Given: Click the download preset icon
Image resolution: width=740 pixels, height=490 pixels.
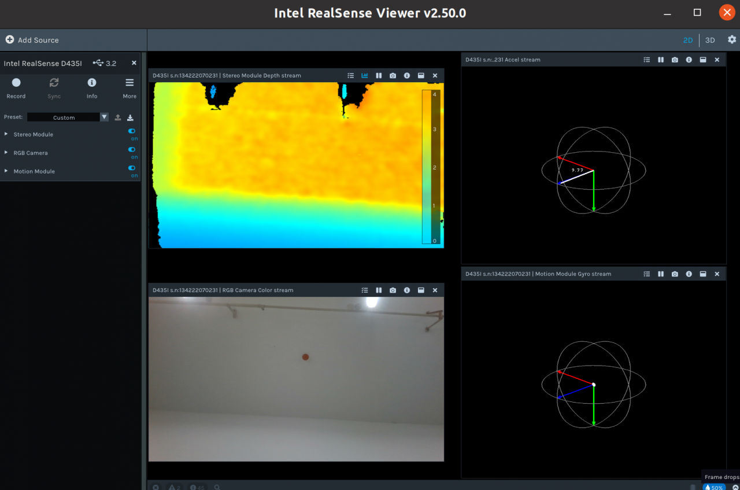Looking at the screenshot, I should click(130, 117).
